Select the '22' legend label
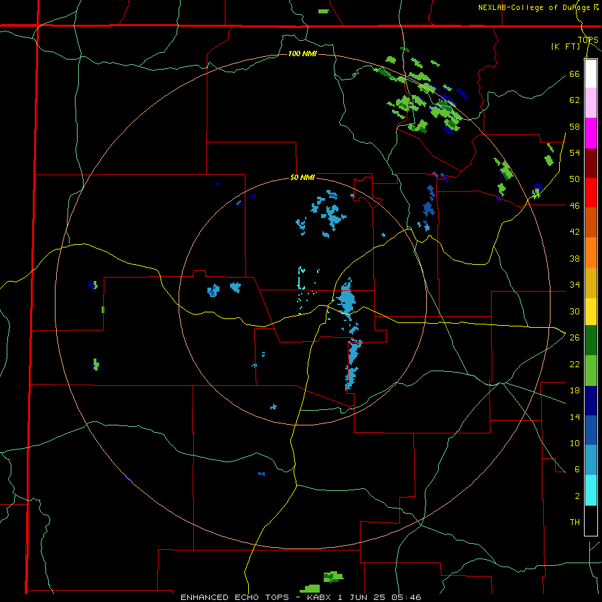Image resolution: width=602 pixels, height=602 pixels. point(575,364)
